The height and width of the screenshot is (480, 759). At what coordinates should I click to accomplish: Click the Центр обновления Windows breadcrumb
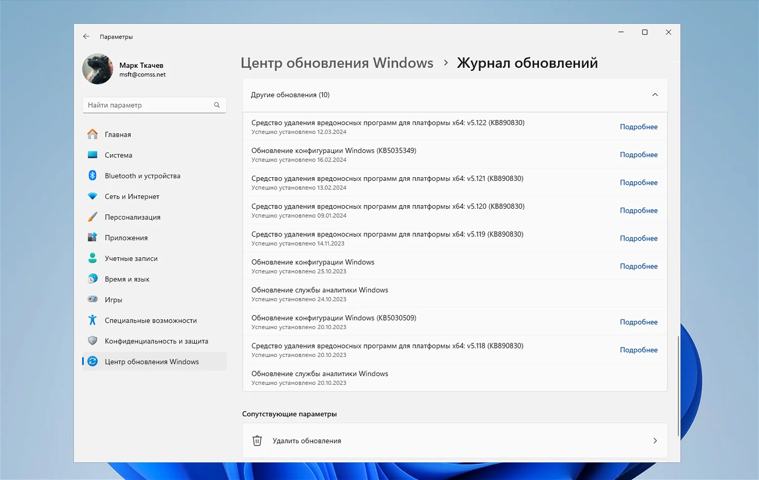tap(337, 63)
